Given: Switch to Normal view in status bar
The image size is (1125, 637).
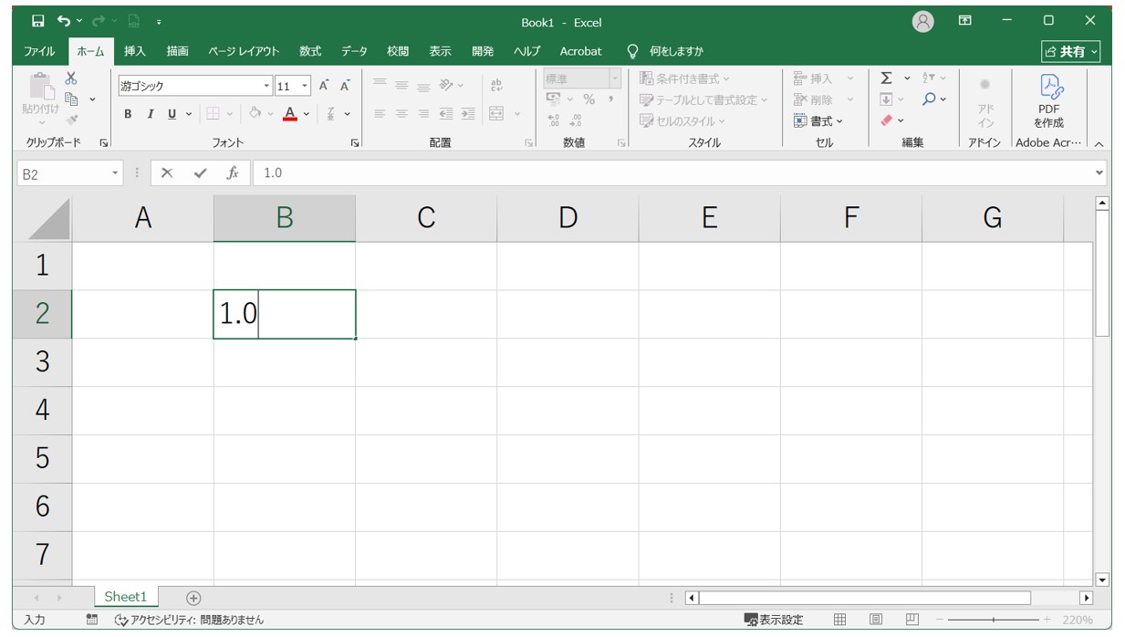Looking at the screenshot, I should tap(839, 620).
